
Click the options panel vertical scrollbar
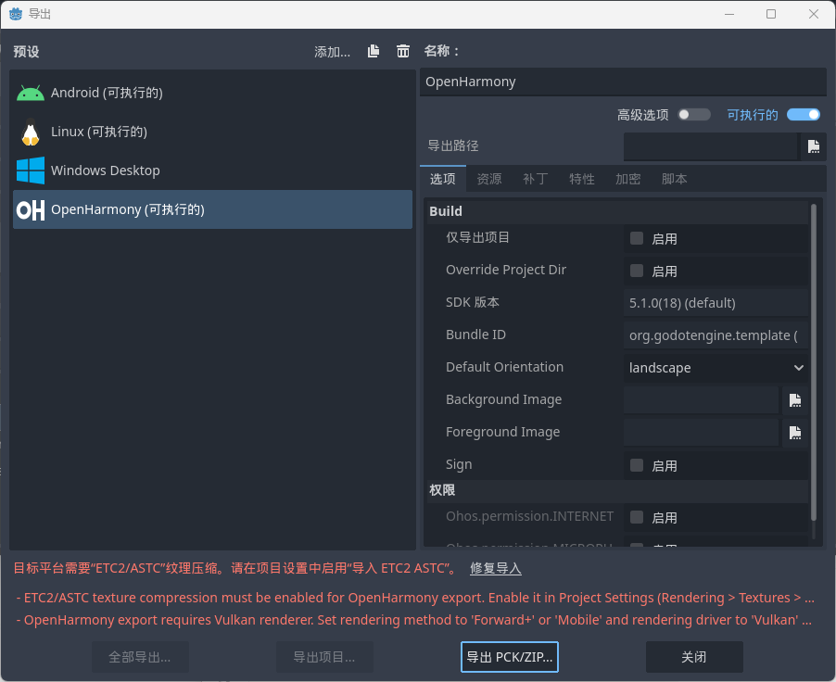tap(814, 362)
